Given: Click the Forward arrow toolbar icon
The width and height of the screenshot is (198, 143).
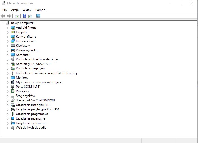Looking at the screenshot, I should coord(9,16).
